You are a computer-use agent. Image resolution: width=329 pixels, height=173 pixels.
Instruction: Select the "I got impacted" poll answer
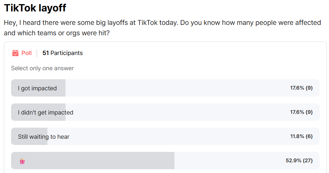pyautogui.click(x=165, y=88)
